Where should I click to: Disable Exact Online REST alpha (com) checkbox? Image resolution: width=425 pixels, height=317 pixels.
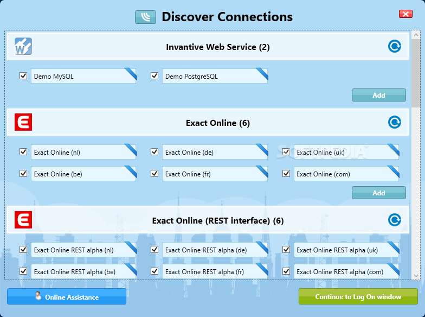point(286,271)
